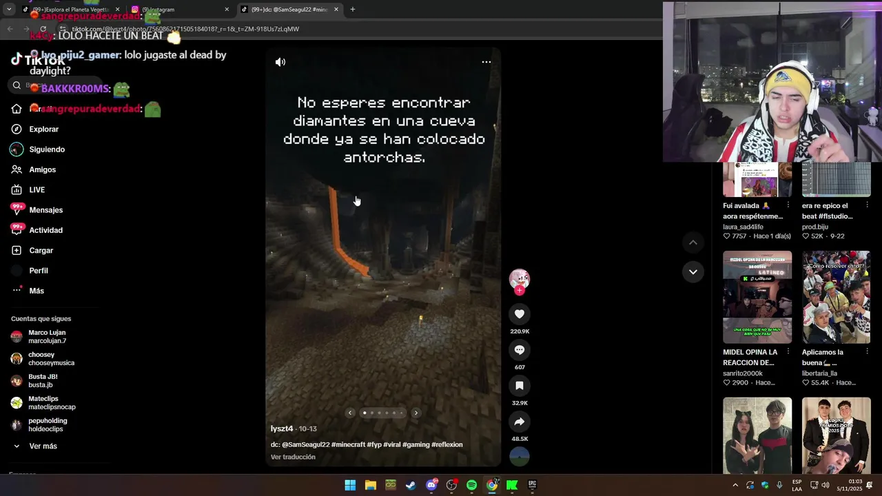Image resolution: width=882 pixels, height=496 pixels.
Task: Go to previous photo in carousel
Action: (350, 413)
